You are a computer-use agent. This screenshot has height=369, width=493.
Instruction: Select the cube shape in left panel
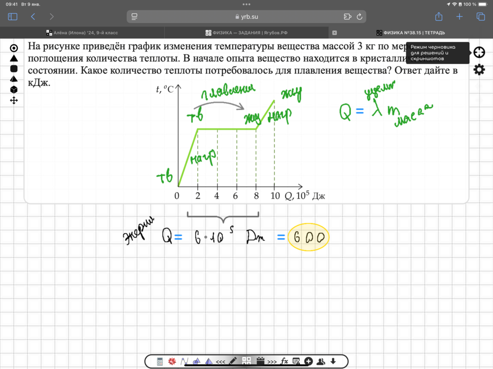click(x=14, y=89)
